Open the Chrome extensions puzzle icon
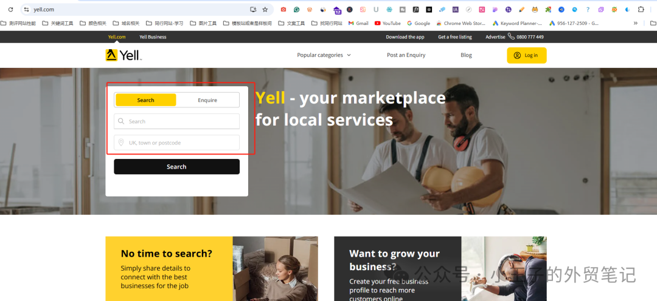 click(641, 9)
